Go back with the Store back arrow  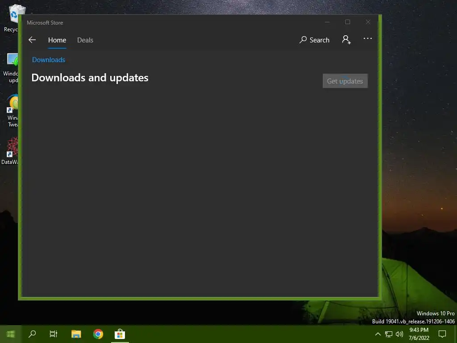(x=32, y=40)
